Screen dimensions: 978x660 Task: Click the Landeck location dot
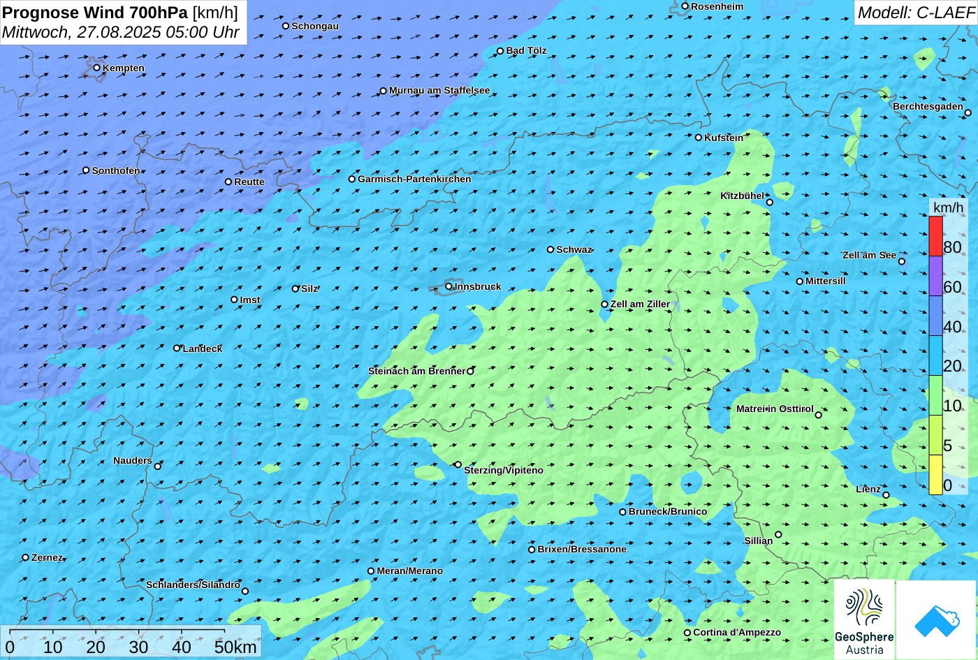[177, 348]
